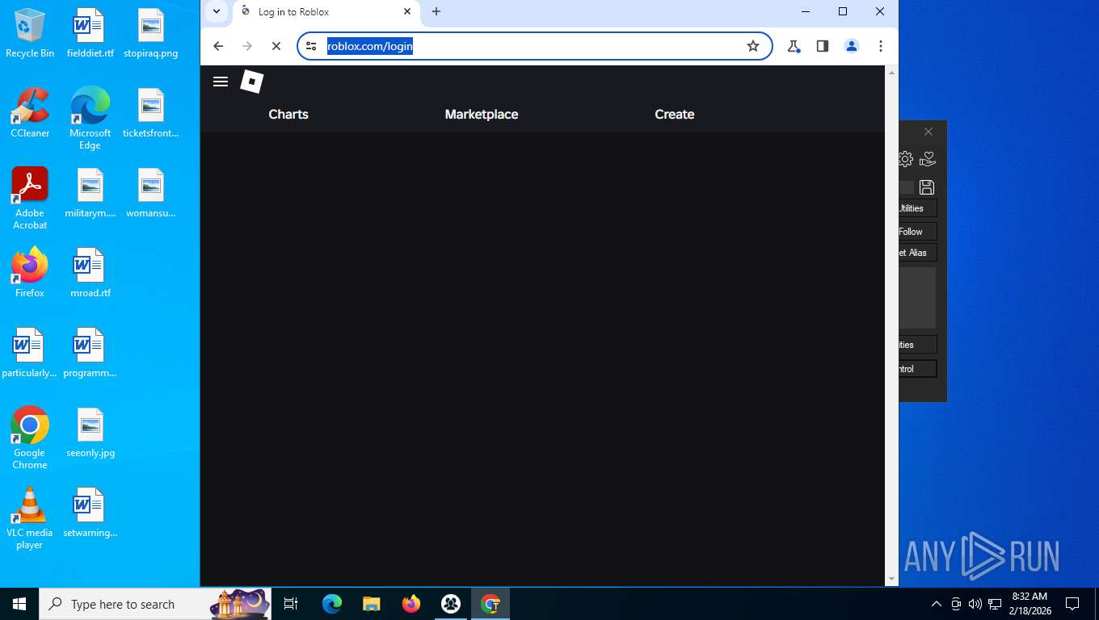Toggle Chrome side panel
The image size is (1099, 620).
coord(823,46)
